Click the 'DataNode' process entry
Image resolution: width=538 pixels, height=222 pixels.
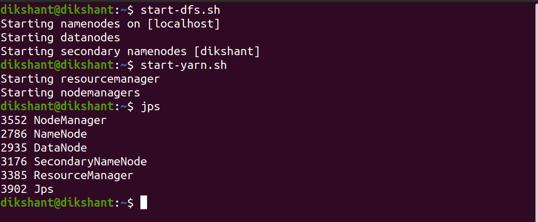click(x=60, y=148)
